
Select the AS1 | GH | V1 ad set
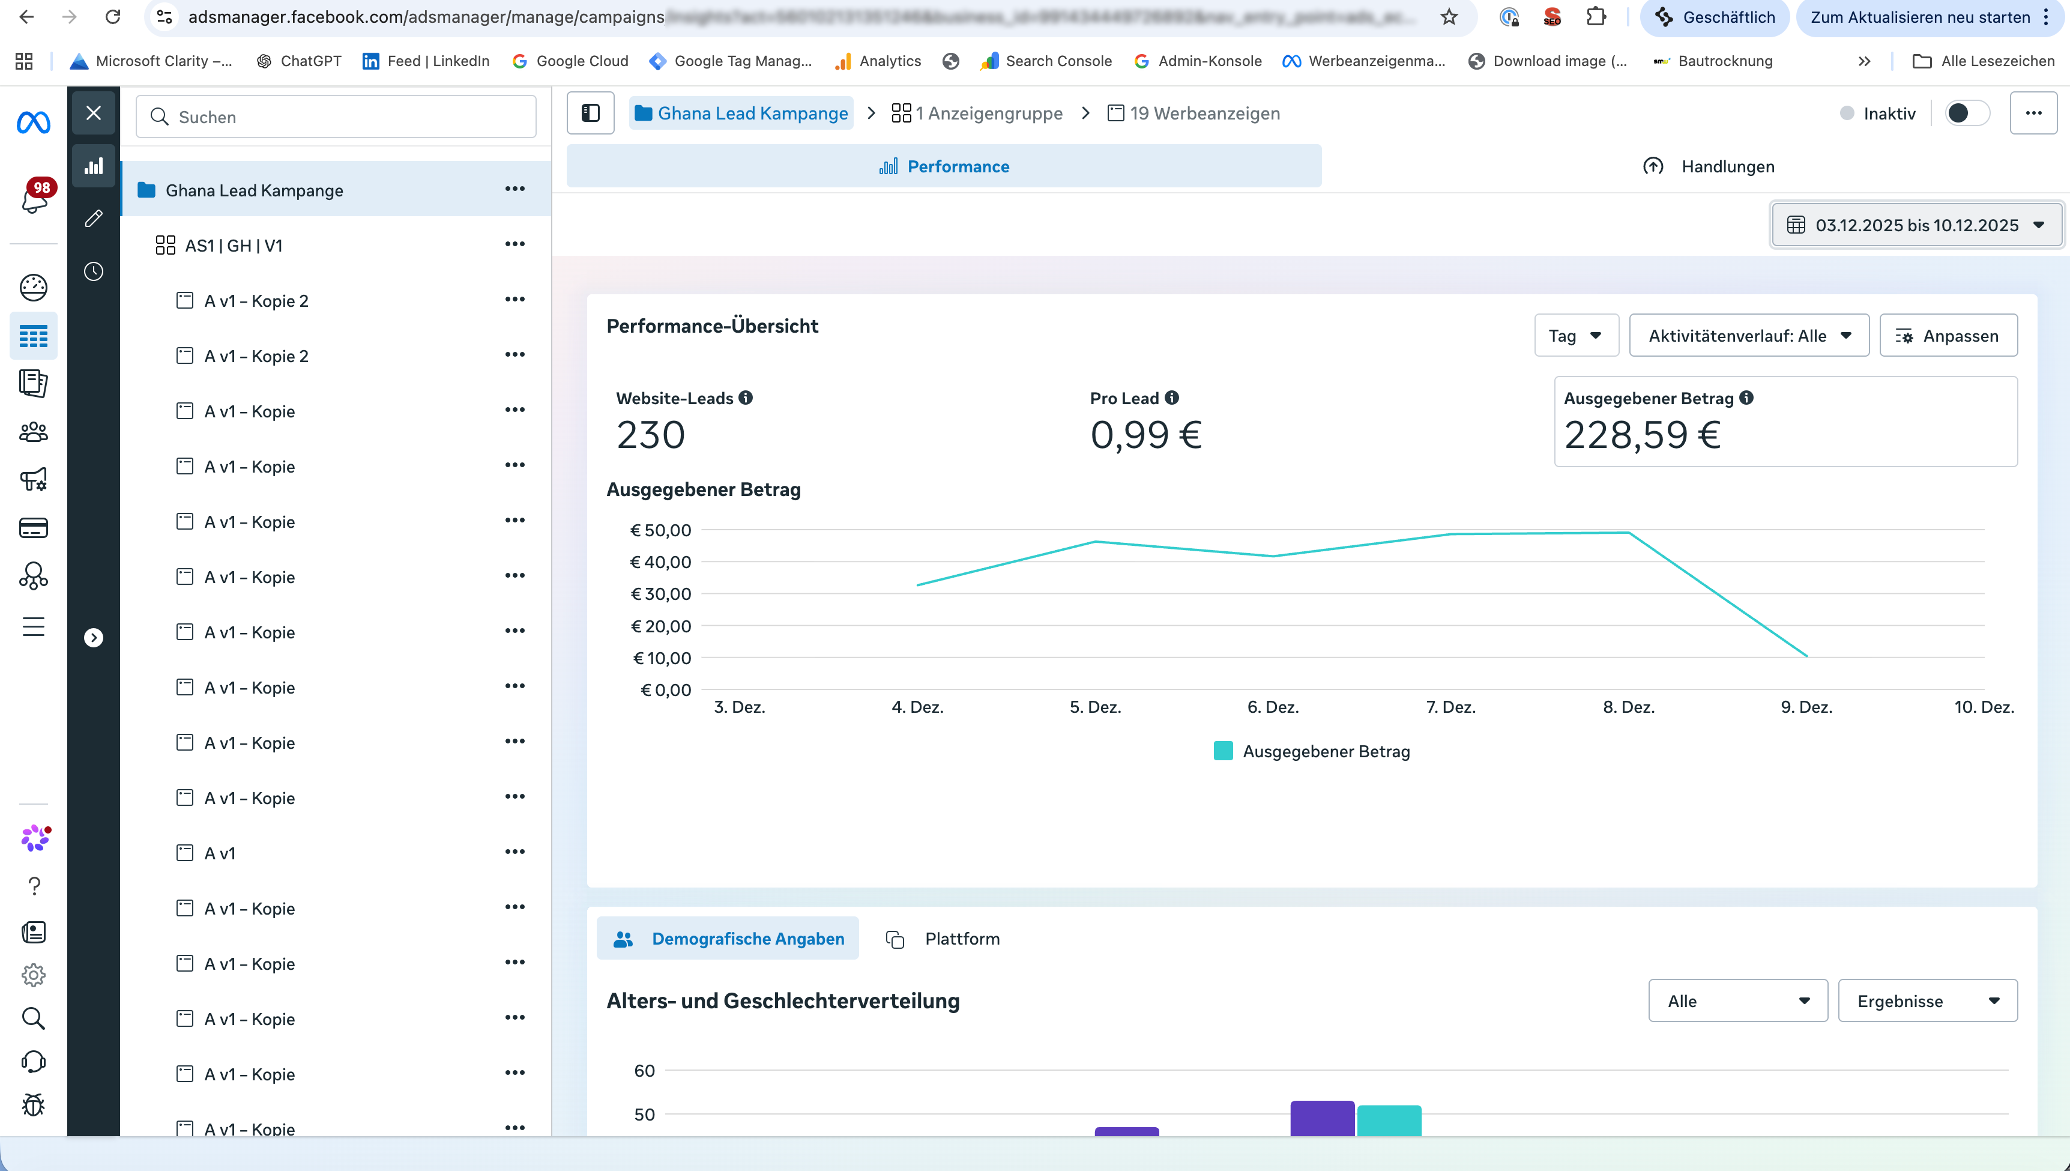coord(233,245)
